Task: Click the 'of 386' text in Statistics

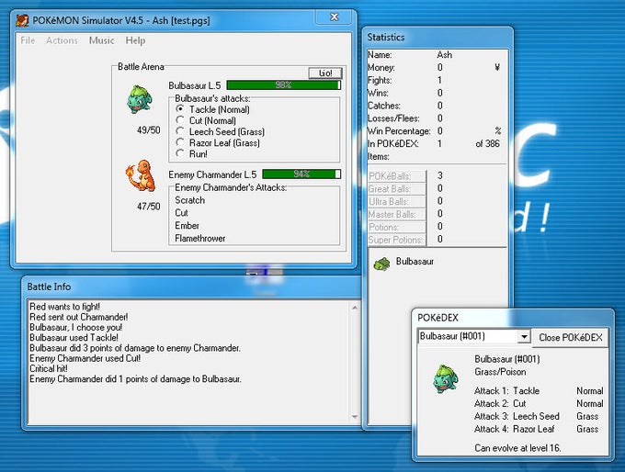Action: pyautogui.click(x=487, y=144)
